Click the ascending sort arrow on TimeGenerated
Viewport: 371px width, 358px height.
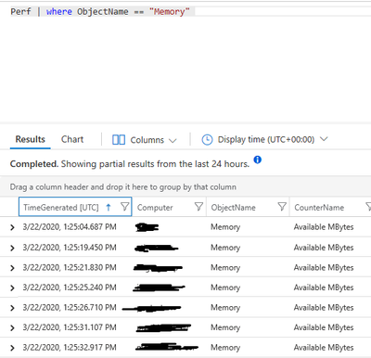[x=109, y=207]
